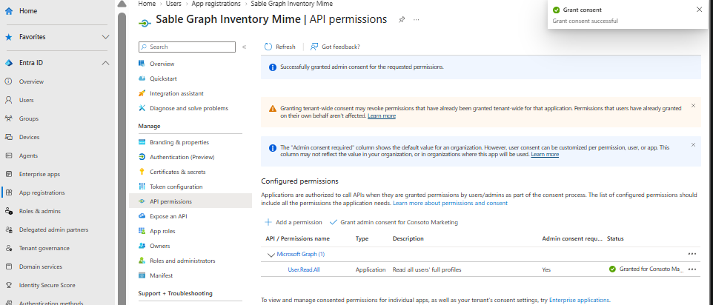The width and height of the screenshot is (713, 305).
Task: Click the Favorites star icon
Action: (9, 37)
